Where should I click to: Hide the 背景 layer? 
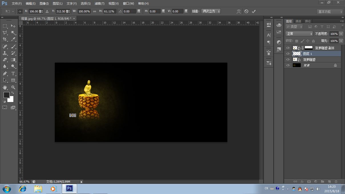(288, 65)
